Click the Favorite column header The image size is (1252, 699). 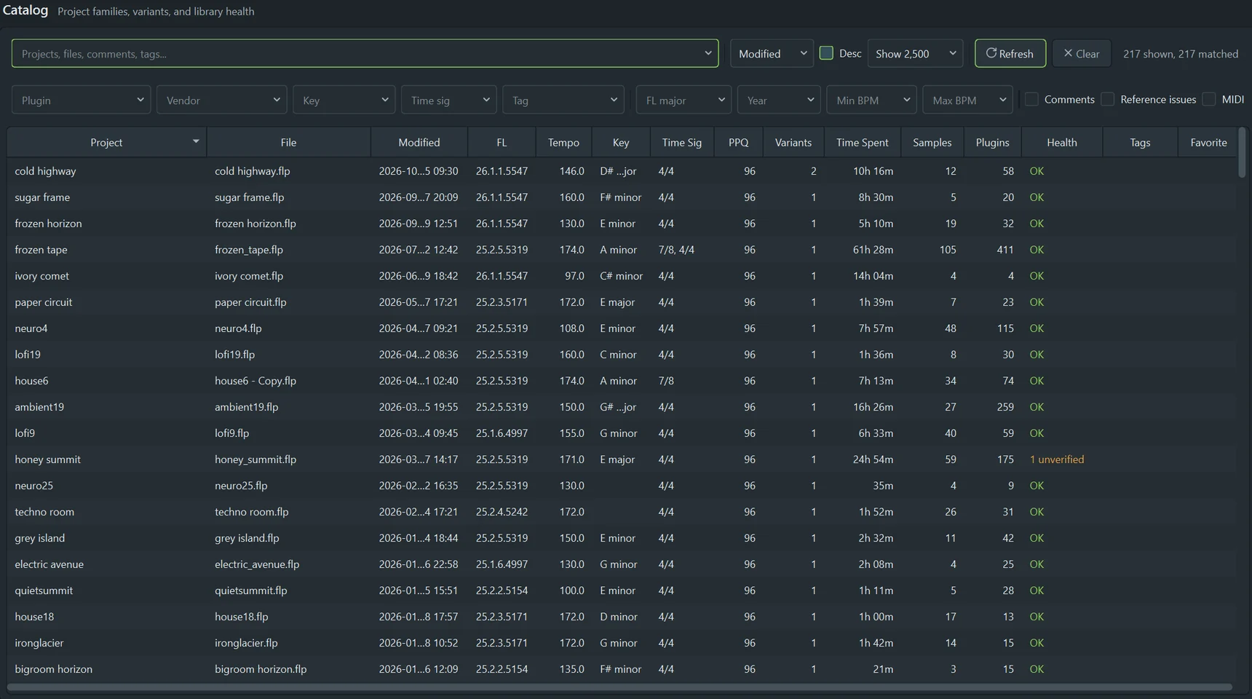[1208, 143]
